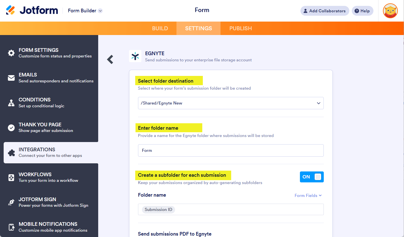Open the Form Builder dropdown chevron
The height and width of the screenshot is (237, 404).
click(x=100, y=11)
